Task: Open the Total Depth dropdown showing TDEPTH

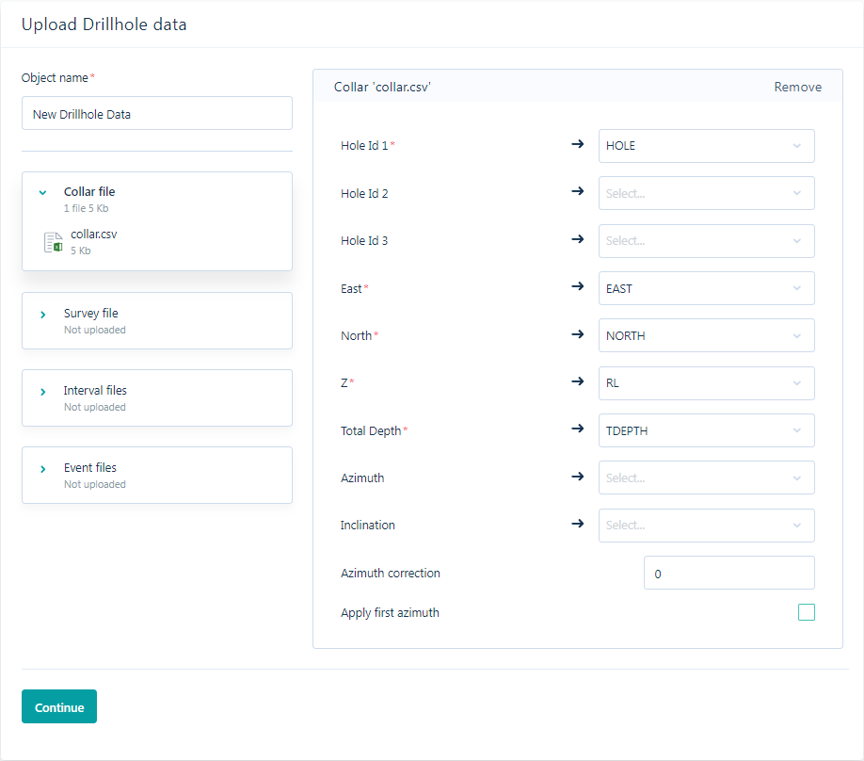Action: click(707, 430)
